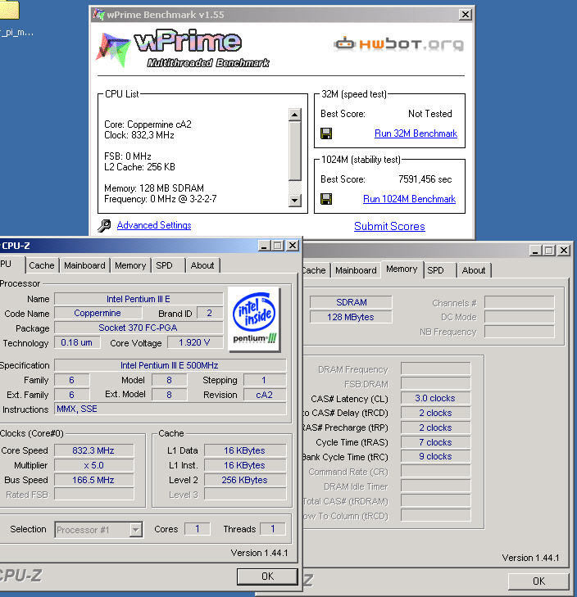Image resolution: width=577 pixels, height=597 pixels.
Task: Click the Name field Intel Pentium III E
Action: 139,299
